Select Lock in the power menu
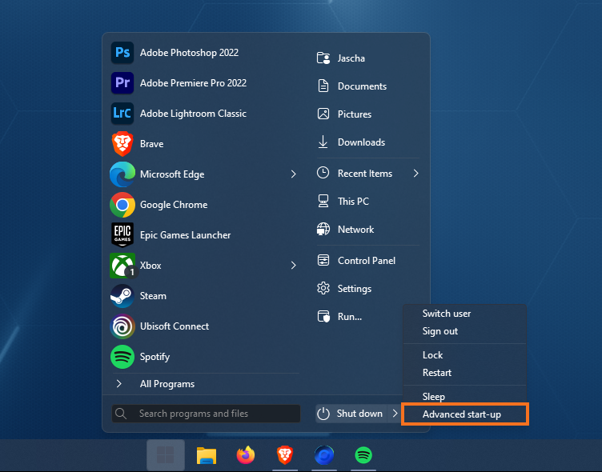 pyautogui.click(x=432, y=355)
